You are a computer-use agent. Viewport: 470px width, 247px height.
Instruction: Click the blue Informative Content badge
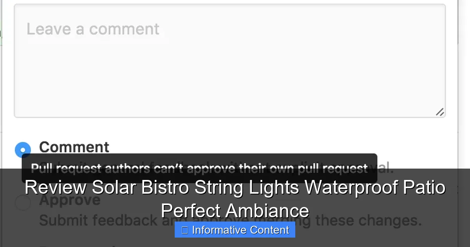pyautogui.click(x=234, y=230)
